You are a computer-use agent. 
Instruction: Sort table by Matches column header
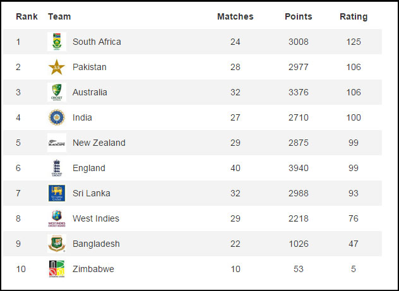235,16
